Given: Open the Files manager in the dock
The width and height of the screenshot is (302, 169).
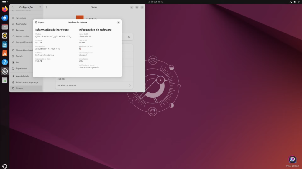Looking at the screenshot, I should 5,27.
